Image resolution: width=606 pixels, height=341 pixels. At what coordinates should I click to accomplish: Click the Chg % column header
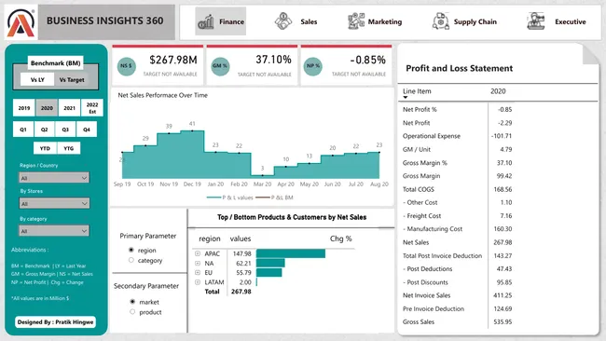(341, 239)
